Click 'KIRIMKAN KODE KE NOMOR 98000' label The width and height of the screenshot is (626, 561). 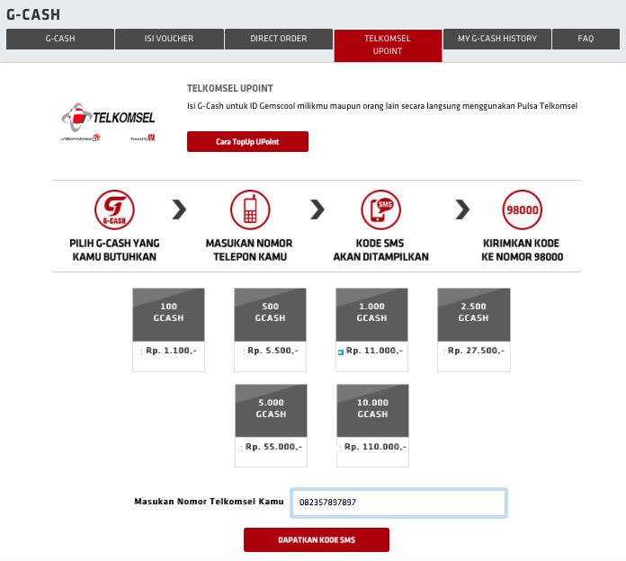coord(523,250)
